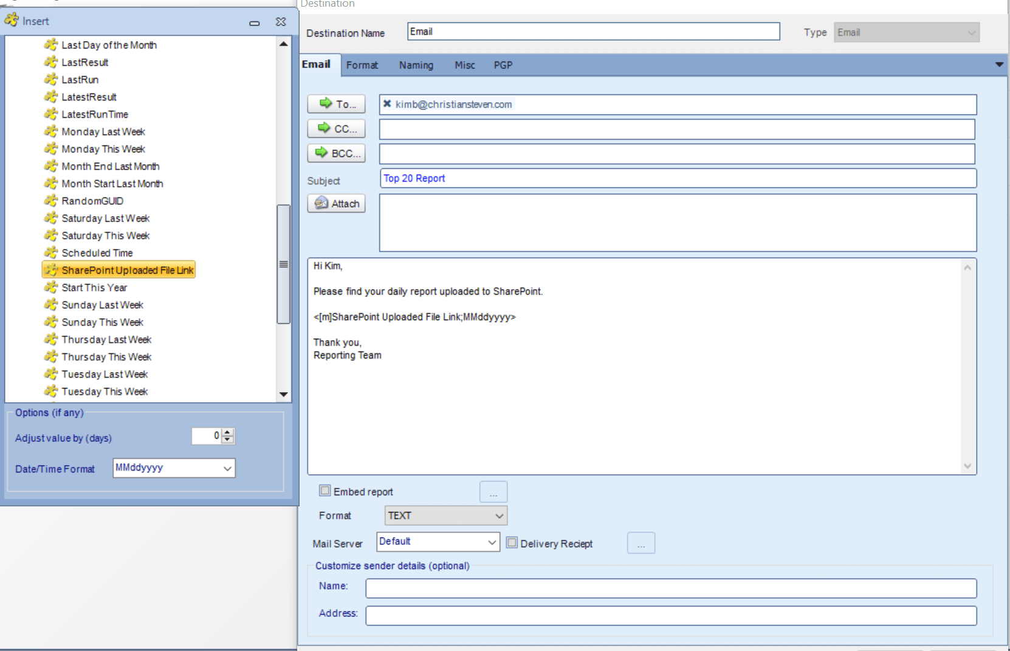This screenshot has height=651, width=1010.
Task: Enable the Embed report checkbox
Action: (325, 491)
